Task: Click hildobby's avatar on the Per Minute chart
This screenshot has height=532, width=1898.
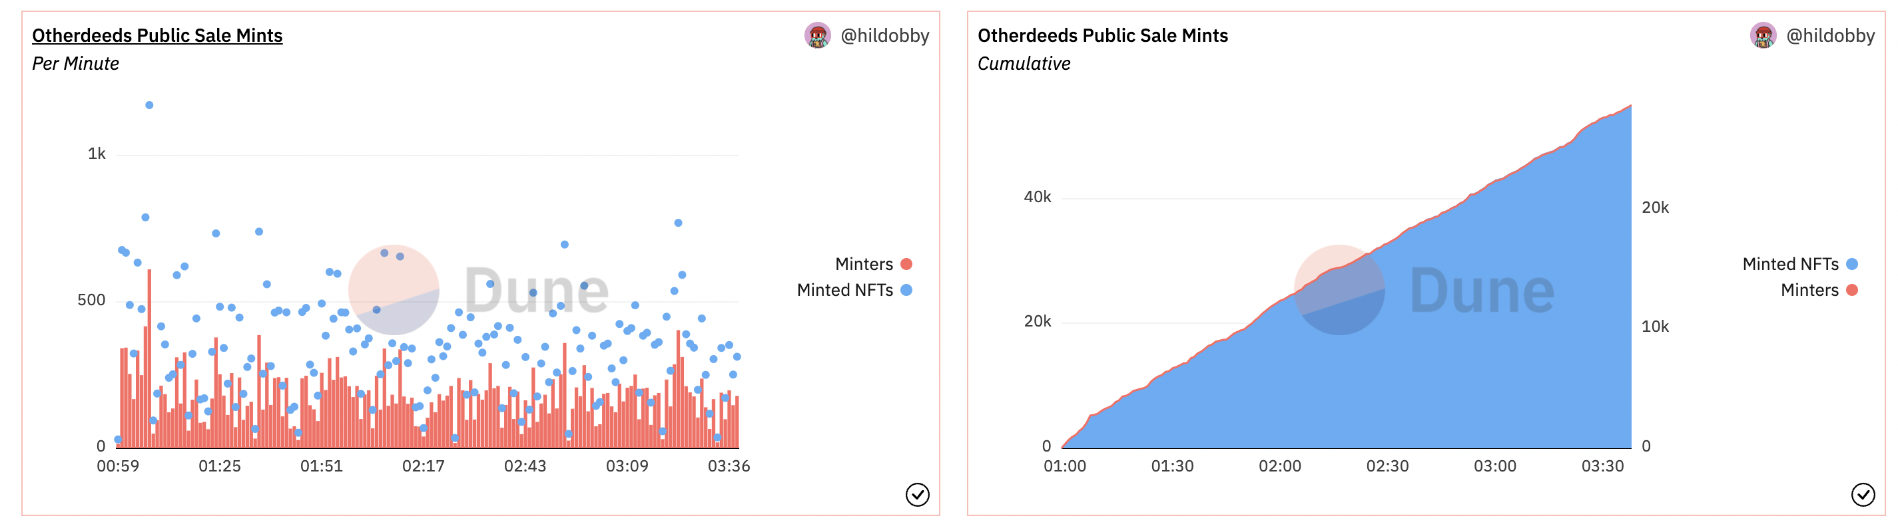Action: coord(817,35)
